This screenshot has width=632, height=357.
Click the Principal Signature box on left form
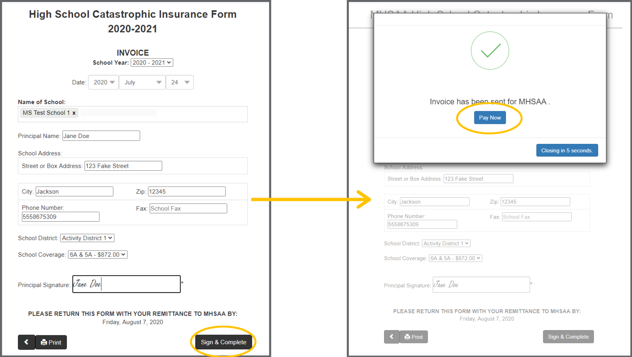pyautogui.click(x=126, y=284)
